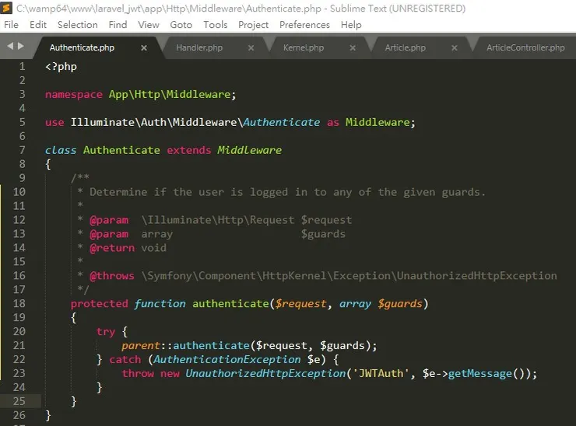Click 'catch' keyword on line 22
This screenshot has width=576, height=426.
125,360
